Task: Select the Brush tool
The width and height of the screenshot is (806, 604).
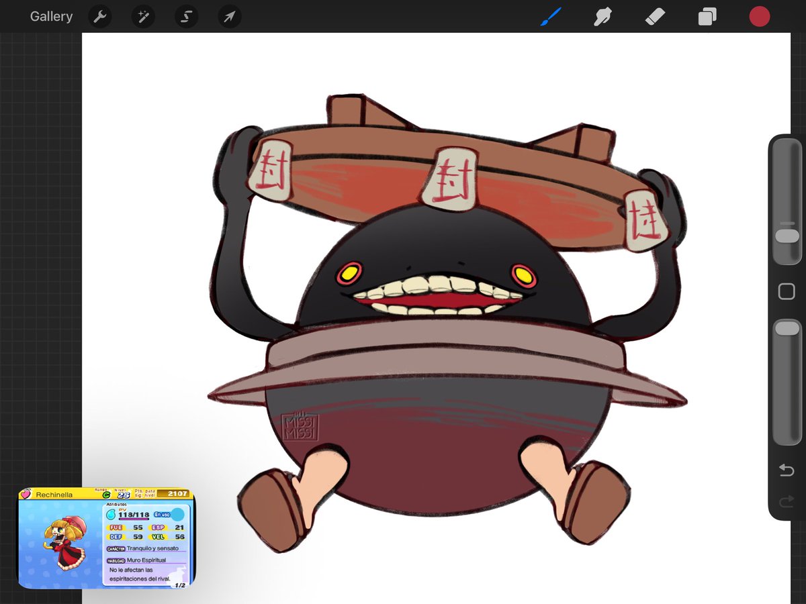Action: coord(551,17)
